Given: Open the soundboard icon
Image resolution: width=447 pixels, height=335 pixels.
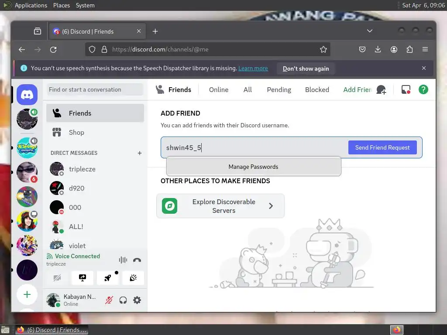Looking at the screenshot, I should pos(133,278).
